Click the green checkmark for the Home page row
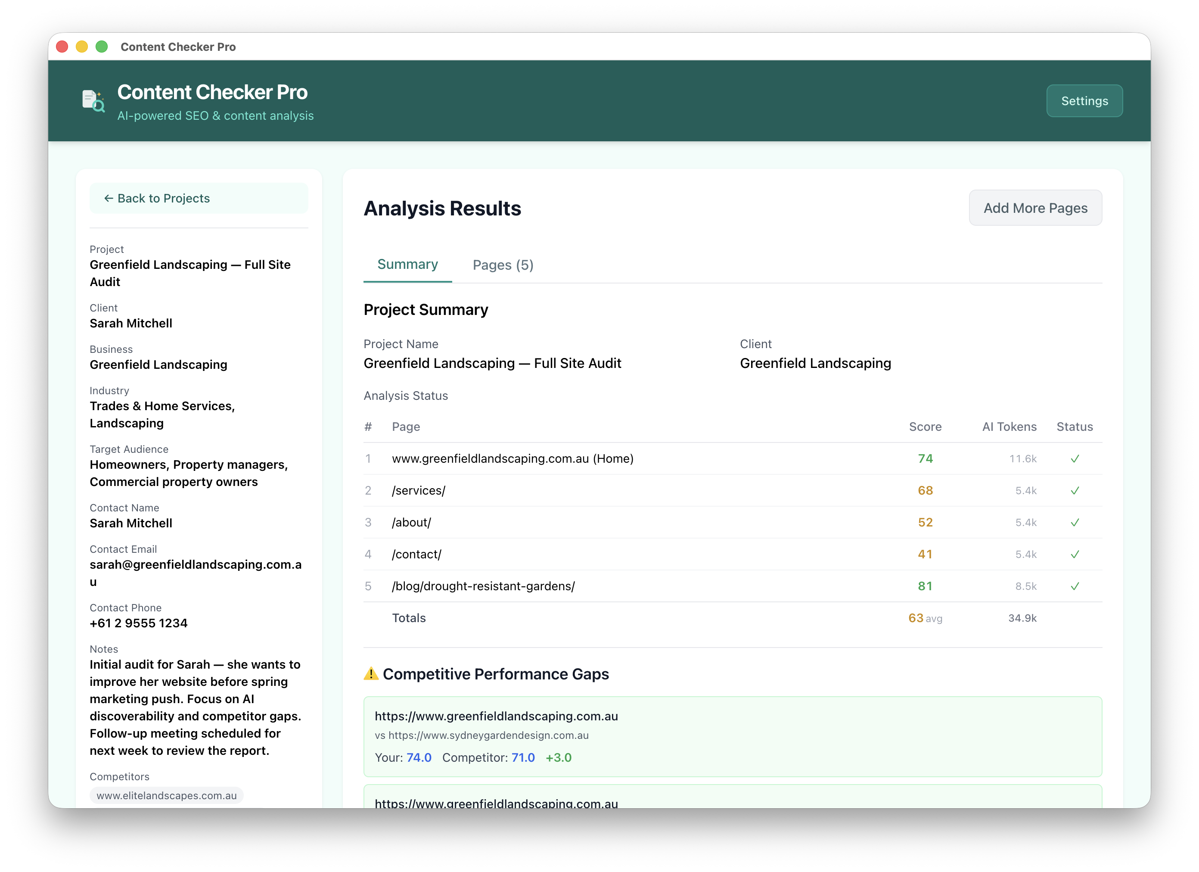Viewport: 1199px width, 872px height. tap(1075, 458)
